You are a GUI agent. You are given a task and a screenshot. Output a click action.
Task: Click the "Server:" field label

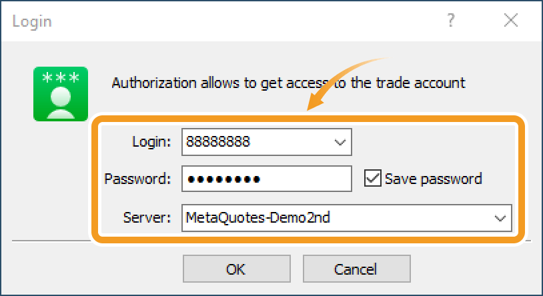click(x=147, y=217)
